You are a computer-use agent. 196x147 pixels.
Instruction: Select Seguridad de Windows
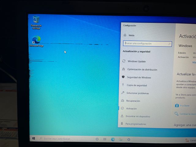[139, 77]
